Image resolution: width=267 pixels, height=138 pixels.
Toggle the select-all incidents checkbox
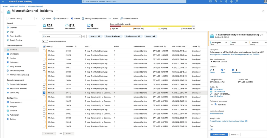pos(44,46)
